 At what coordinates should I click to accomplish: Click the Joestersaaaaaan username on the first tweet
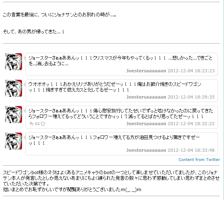pyautogui.click(x=146, y=71)
